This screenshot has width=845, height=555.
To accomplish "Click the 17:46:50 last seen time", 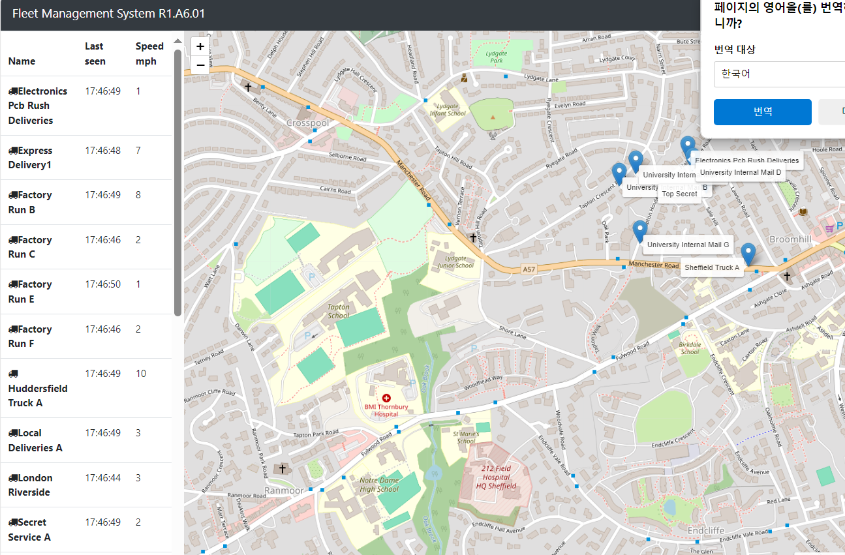I will pyautogui.click(x=102, y=284).
